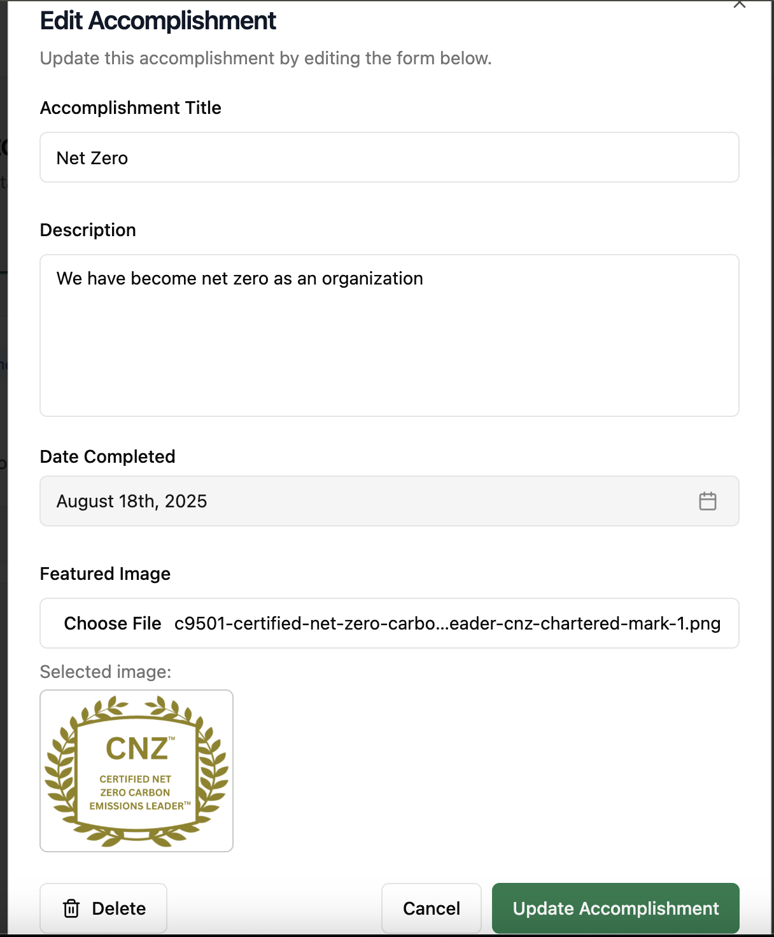Viewport: 774px width, 937px height.
Task: Click the Edit Accomplishment heading
Action: pyautogui.click(x=158, y=21)
